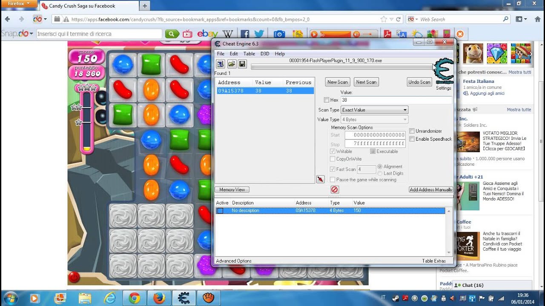
Task: Select the Last Digits radio button
Action: 380,173
